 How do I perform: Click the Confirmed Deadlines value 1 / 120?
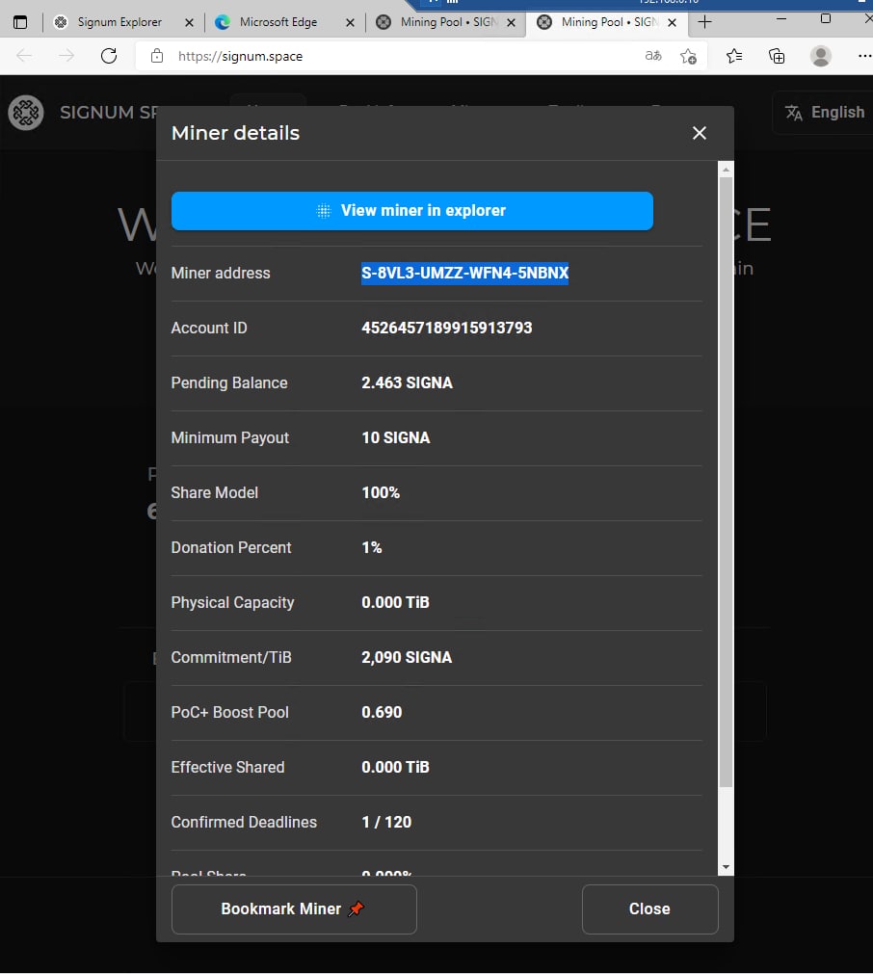pyautogui.click(x=386, y=822)
